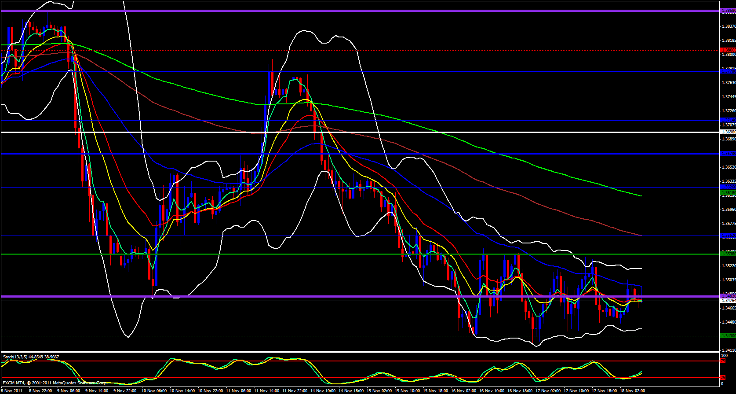Click the green 1.35380 price label
Screen dimensions: 736x394
pos(728,254)
